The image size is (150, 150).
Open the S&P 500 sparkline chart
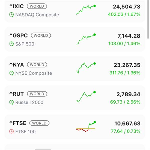(86, 39)
